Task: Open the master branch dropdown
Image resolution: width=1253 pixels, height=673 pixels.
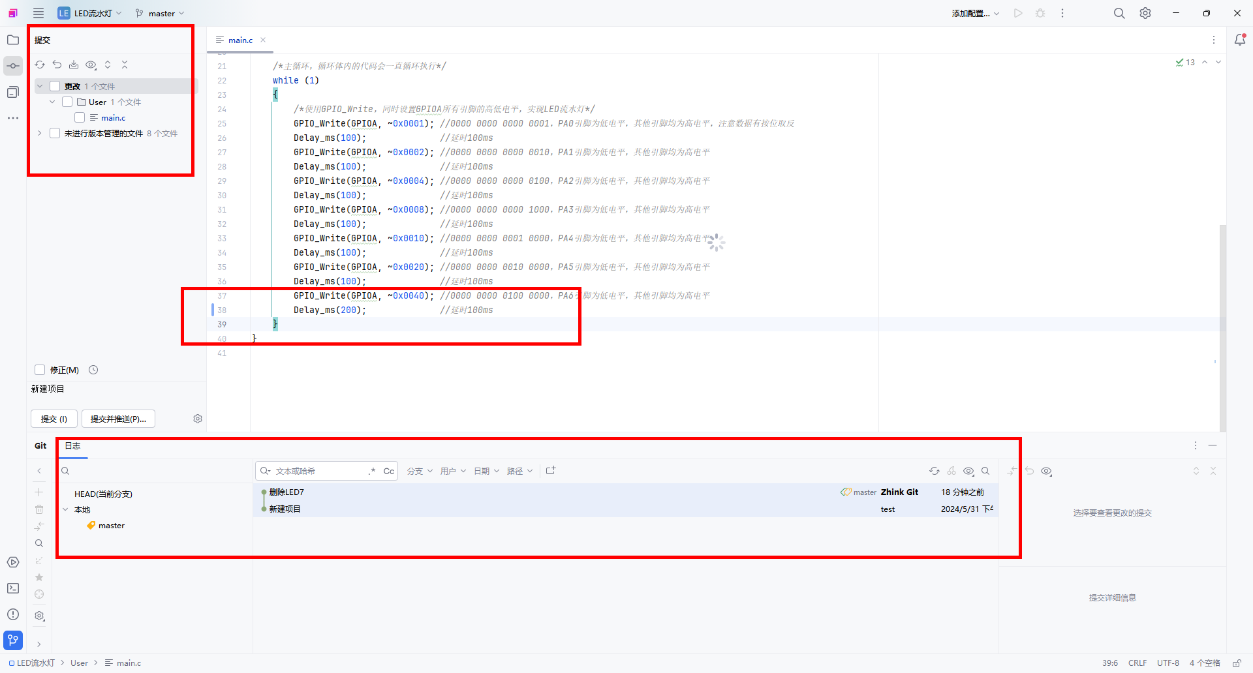Action: pyautogui.click(x=161, y=13)
